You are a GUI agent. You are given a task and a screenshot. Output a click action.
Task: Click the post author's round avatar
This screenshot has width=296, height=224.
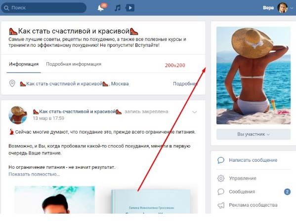pyautogui.click(x=18, y=115)
